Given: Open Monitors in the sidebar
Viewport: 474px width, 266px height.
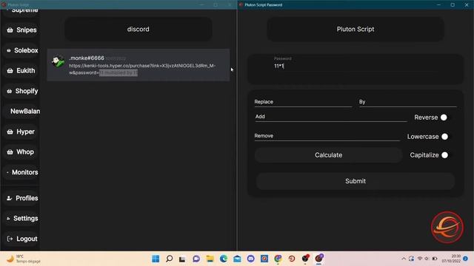Looking at the screenshot, I should pyautogui.click(x=21, y=172).
